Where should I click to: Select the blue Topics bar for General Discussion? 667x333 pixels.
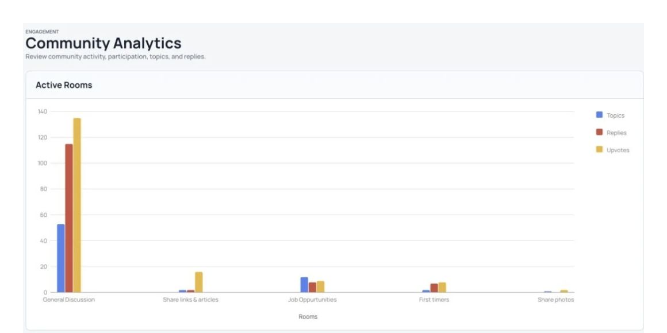pos(61,258)
